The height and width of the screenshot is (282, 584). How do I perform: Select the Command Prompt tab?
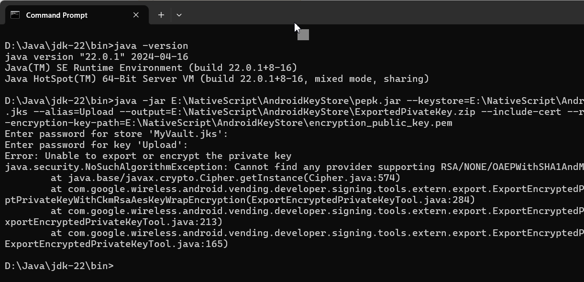(56, 15)
